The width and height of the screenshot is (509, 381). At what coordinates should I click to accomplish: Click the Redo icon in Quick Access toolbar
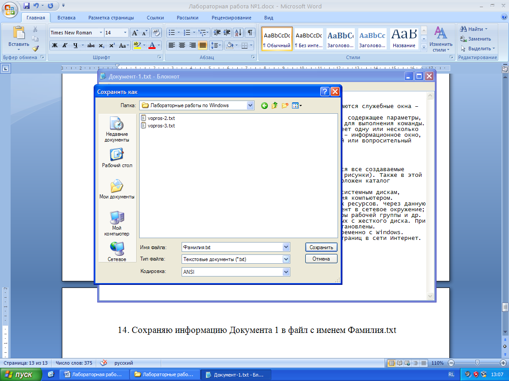pyautogui.click(x=50, y=5)
